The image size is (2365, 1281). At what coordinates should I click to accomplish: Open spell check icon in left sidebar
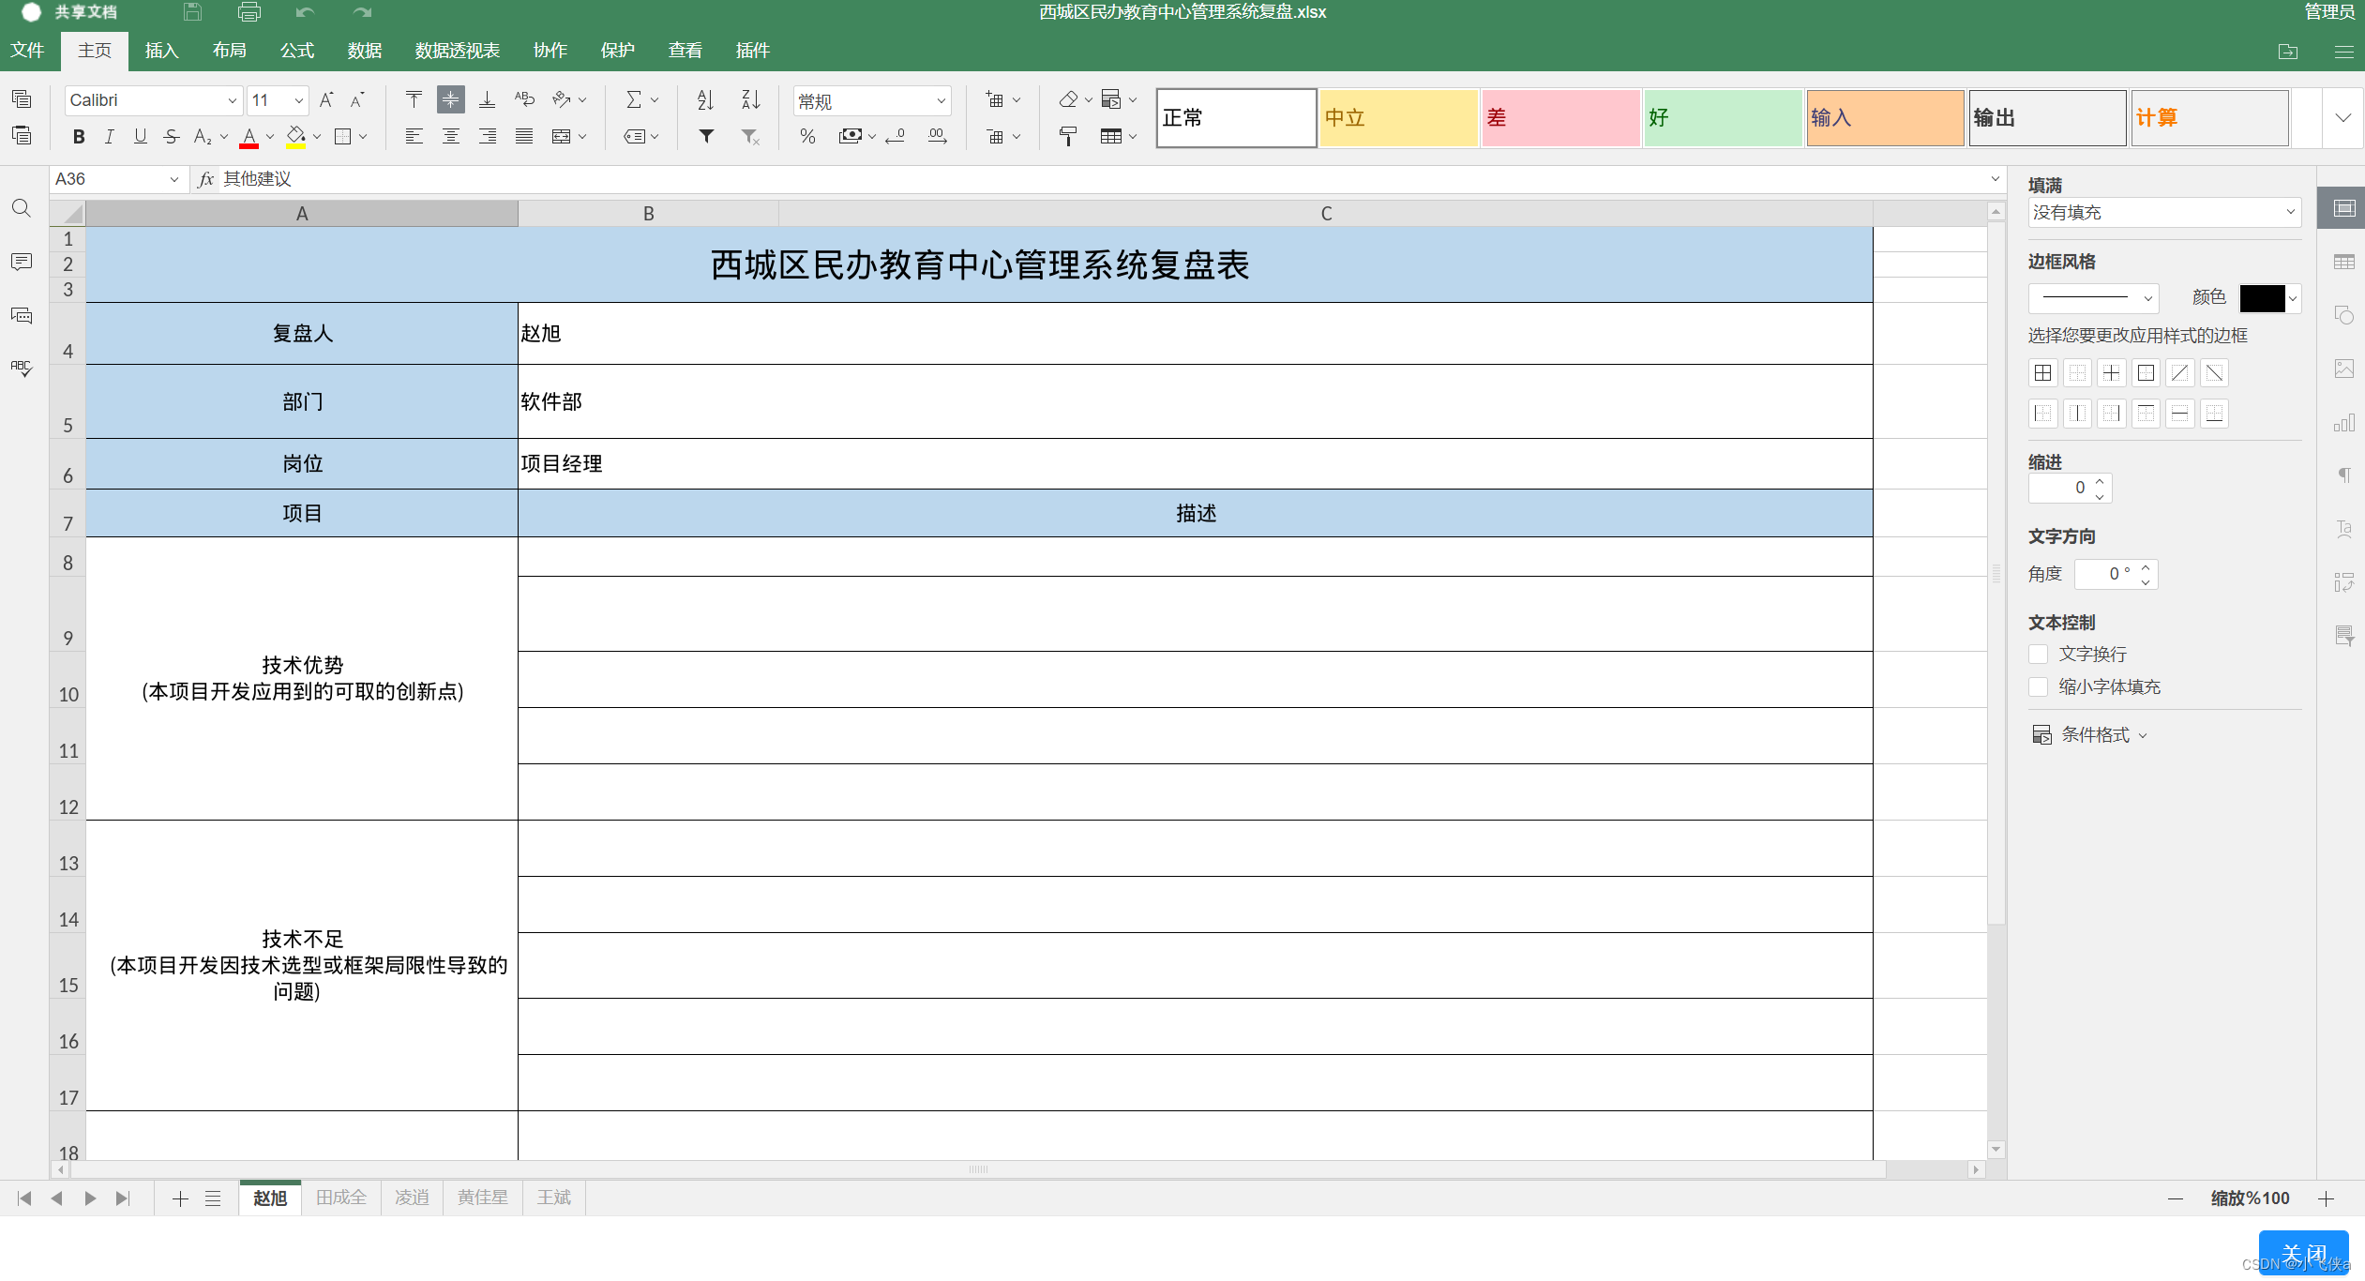point(22,368)
